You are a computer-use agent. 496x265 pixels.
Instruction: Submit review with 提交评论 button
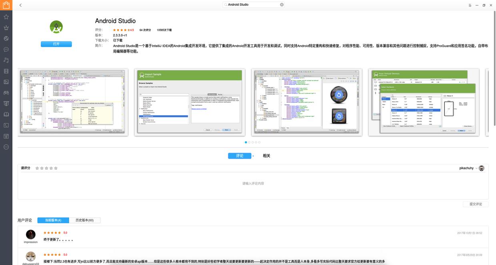(x=476, y=204)
